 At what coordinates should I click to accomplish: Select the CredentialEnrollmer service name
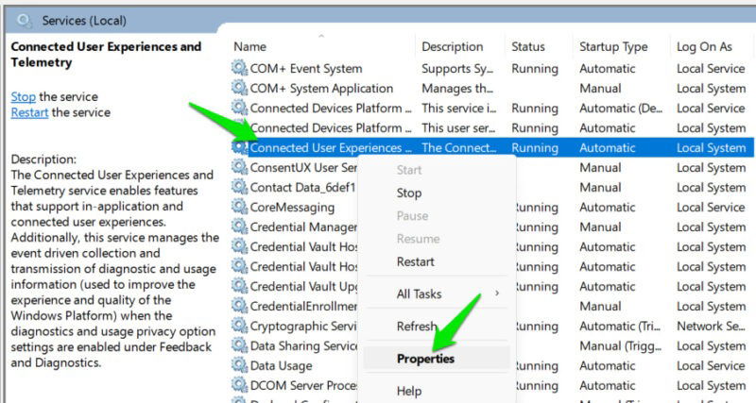coord(303,306)
